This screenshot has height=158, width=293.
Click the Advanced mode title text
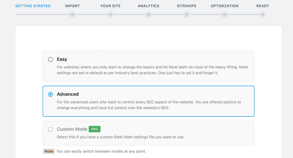[68, 94]
